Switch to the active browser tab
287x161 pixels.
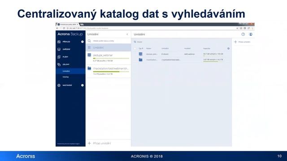(x=68, y=24)
